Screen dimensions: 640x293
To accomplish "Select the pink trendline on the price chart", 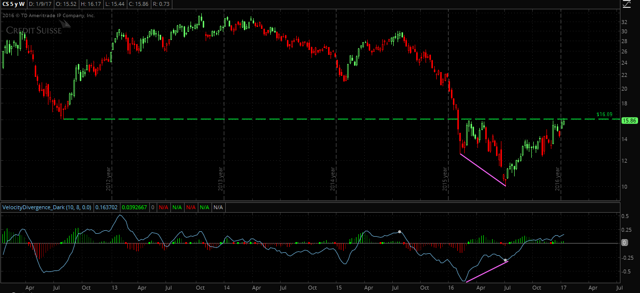I will click(x=483, y=170).
